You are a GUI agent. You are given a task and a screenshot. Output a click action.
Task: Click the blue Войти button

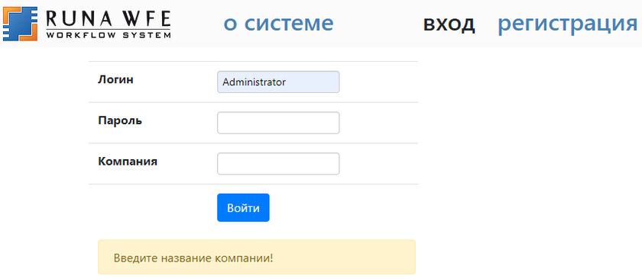[243, 207]
